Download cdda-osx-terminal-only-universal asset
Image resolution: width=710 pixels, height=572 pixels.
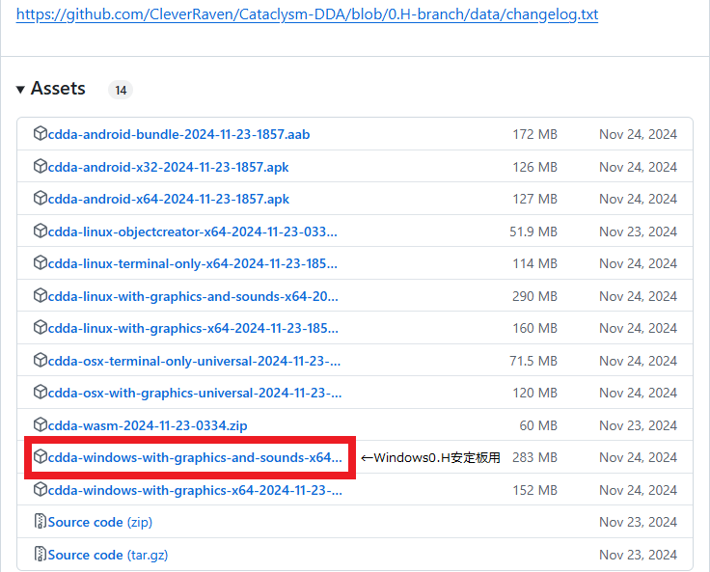194,361
